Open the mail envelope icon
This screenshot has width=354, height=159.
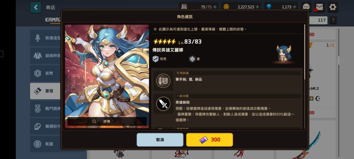coord(320,7)
